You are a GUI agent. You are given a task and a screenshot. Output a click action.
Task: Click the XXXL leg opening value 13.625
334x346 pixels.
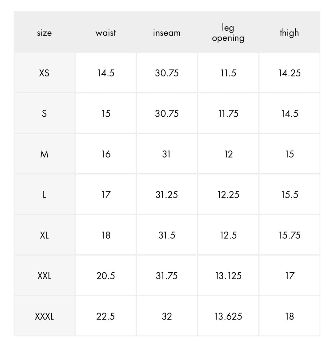(x=229, y=316)
